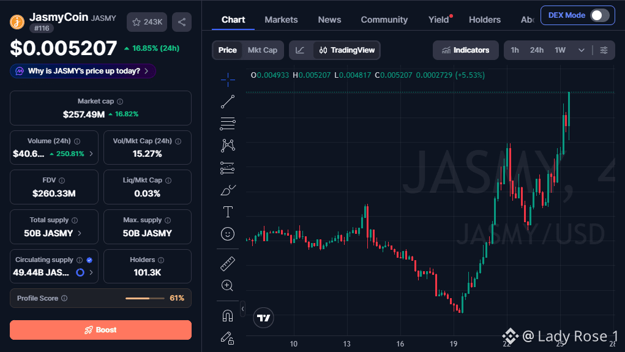The image size is (625, 352).
Task: Click the $260.33M FDV value
Action: pyautogui.click(x=54, y=193)
